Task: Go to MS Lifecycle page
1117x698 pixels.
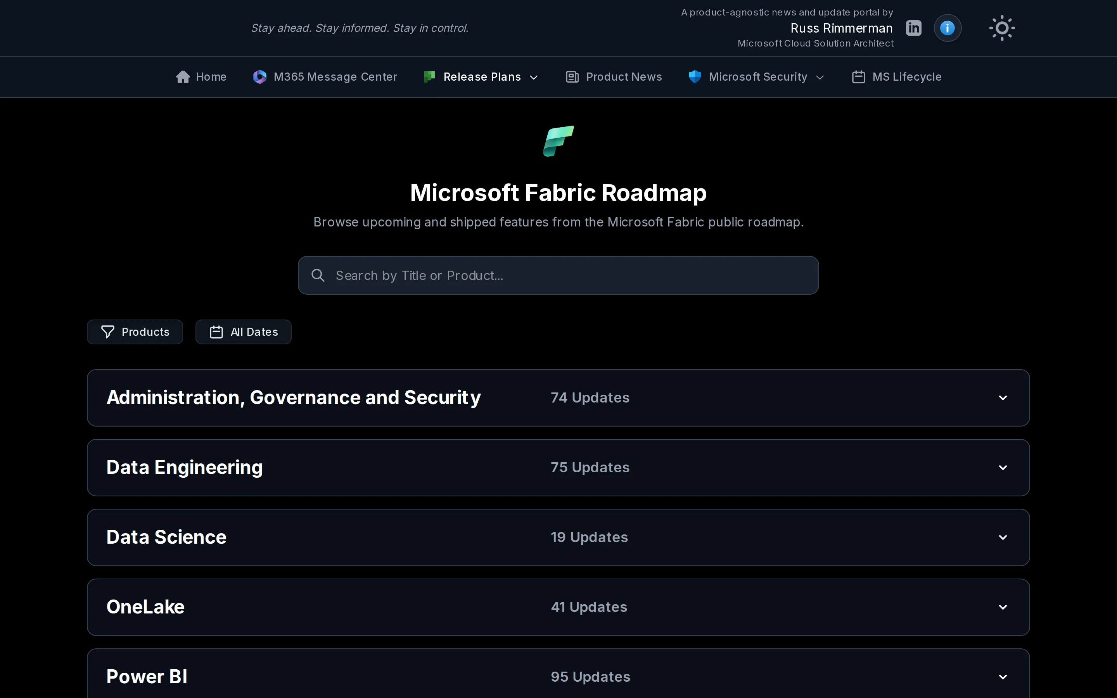Action: pos(897,77)
